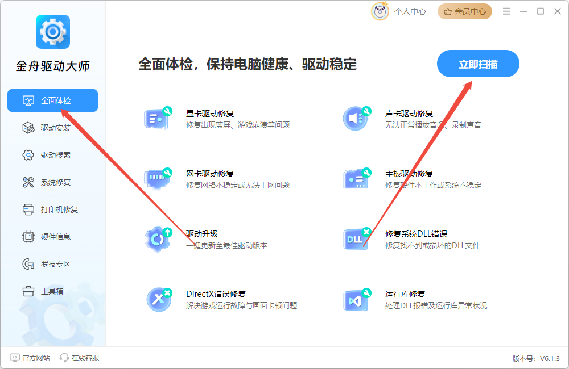Select 全面体检 in the sidebar
The image size is (569, 369).
53,100
